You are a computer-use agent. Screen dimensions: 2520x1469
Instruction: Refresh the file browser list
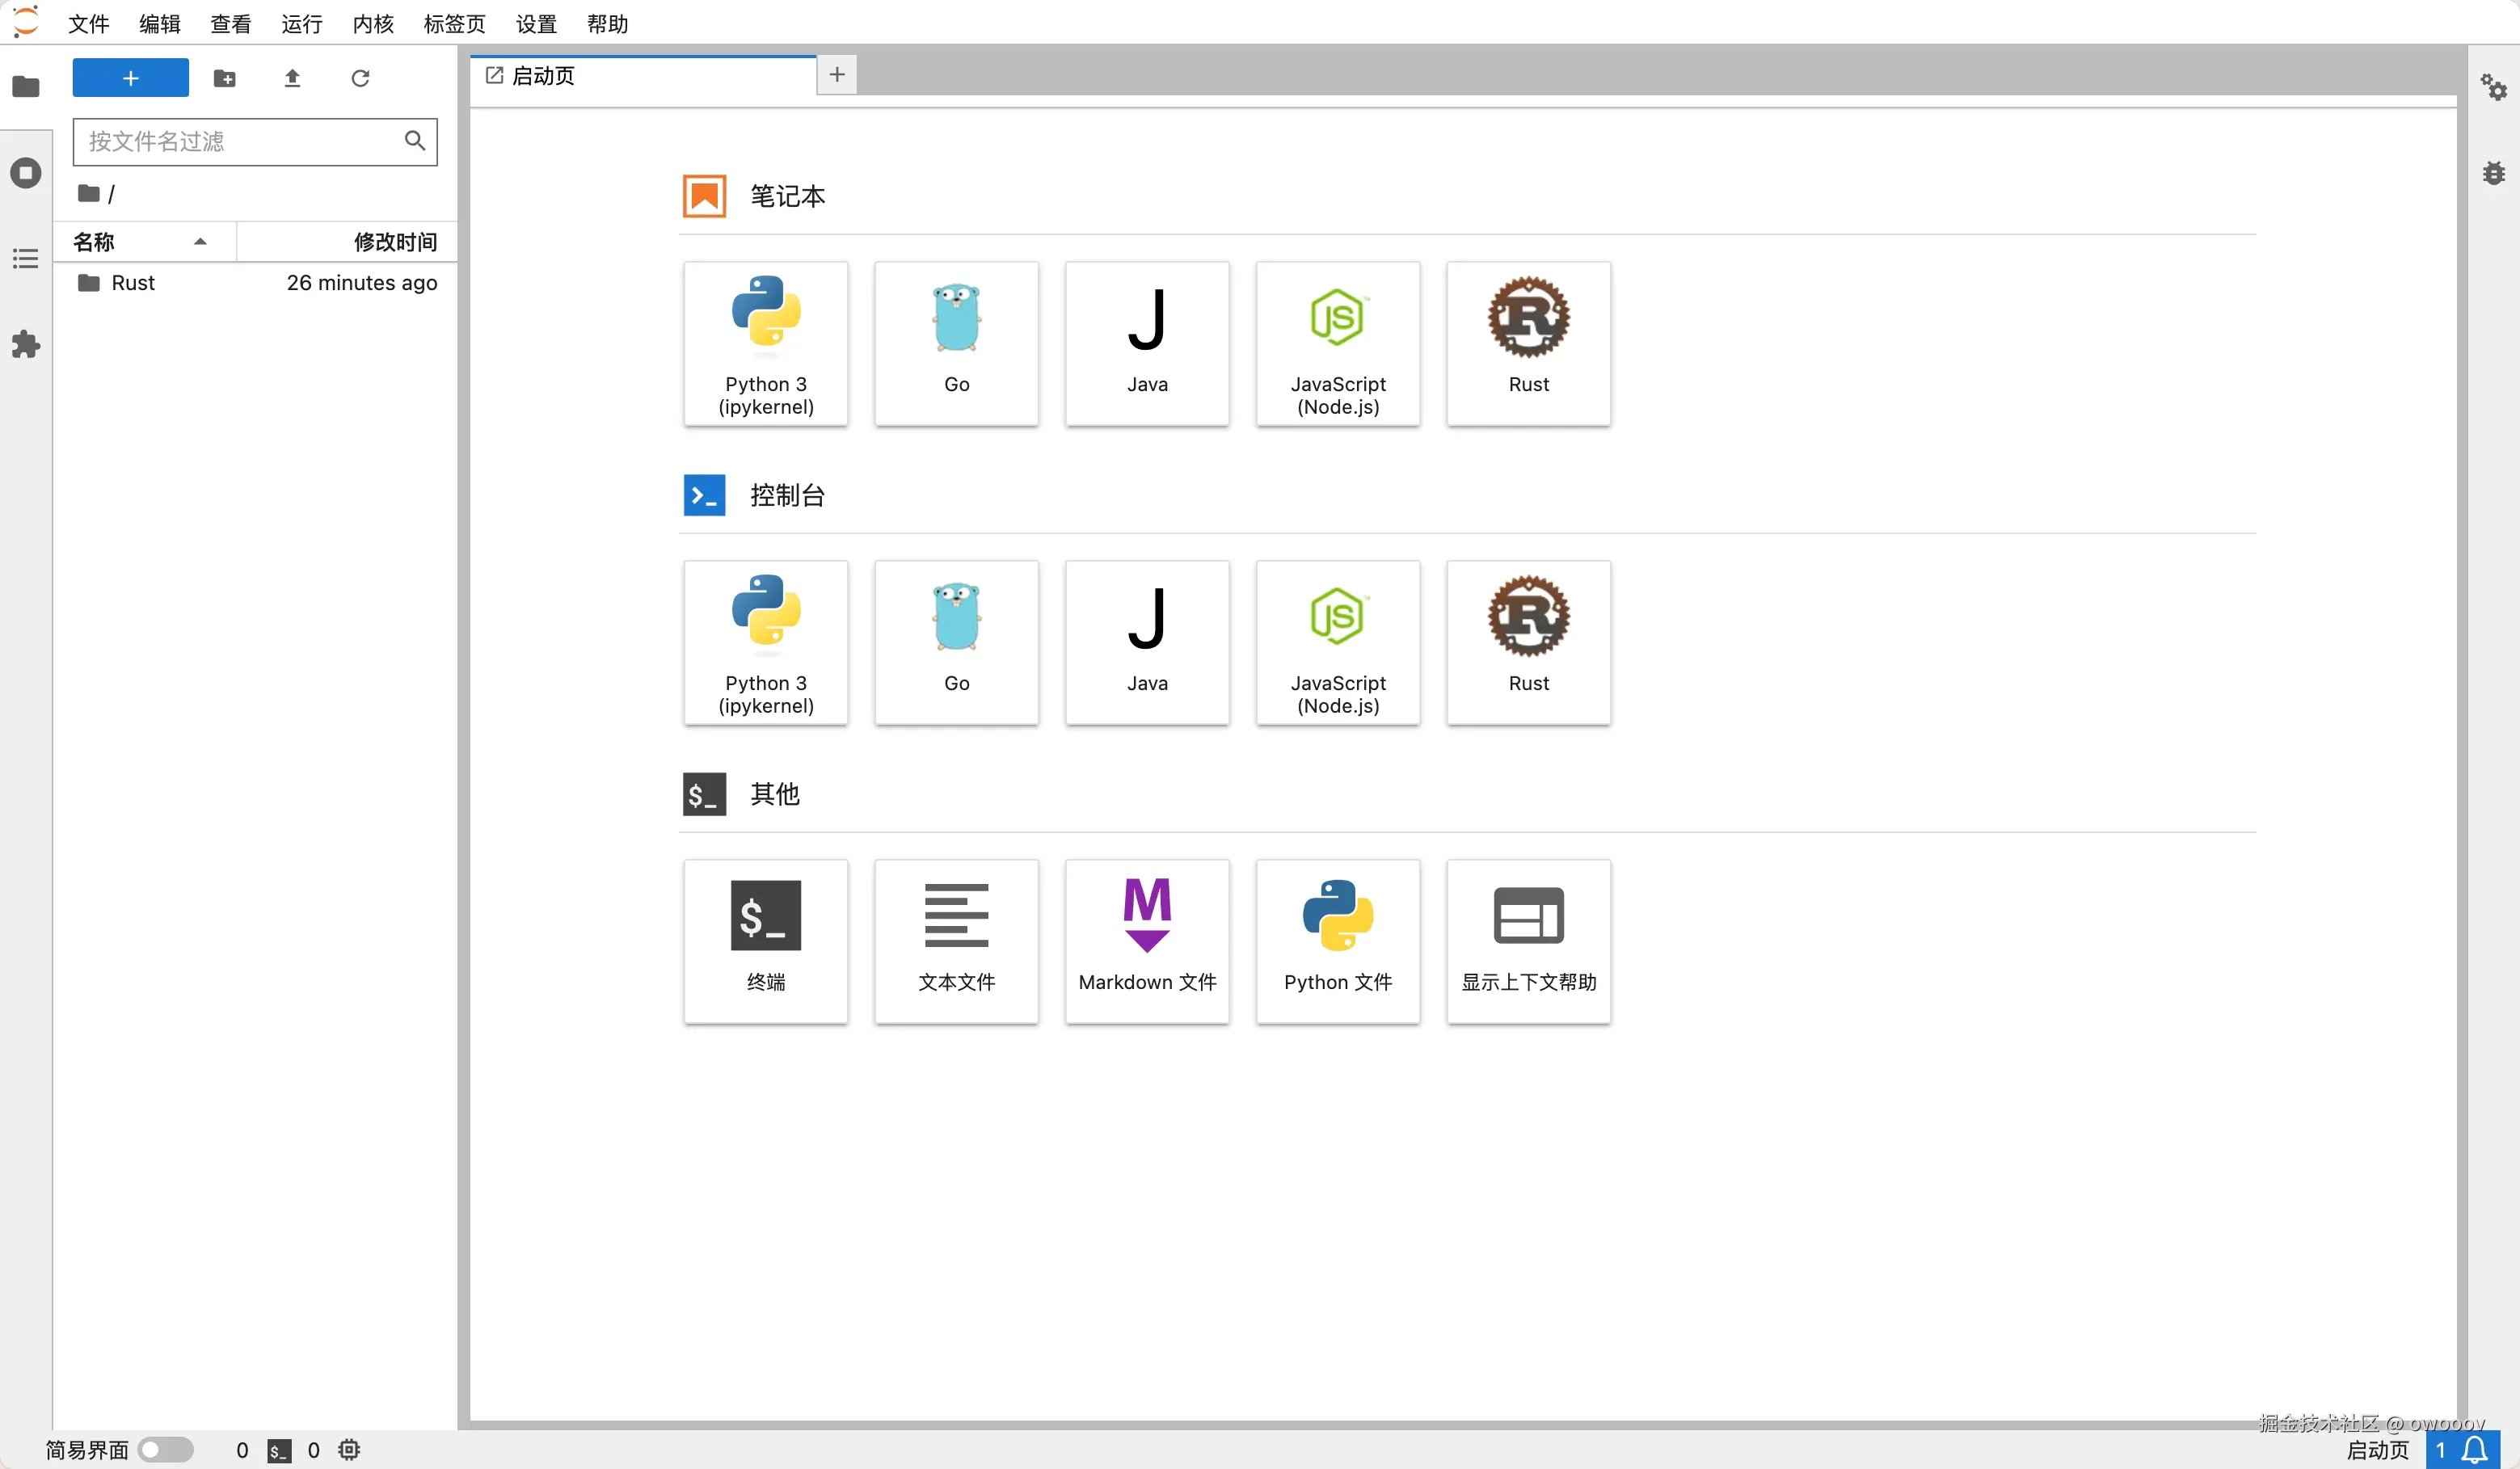(360, 78)
